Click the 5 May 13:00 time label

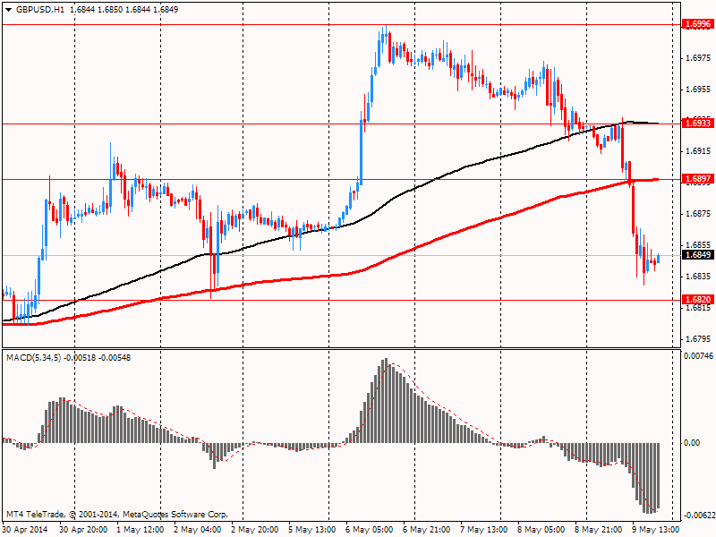coord(312,530)
